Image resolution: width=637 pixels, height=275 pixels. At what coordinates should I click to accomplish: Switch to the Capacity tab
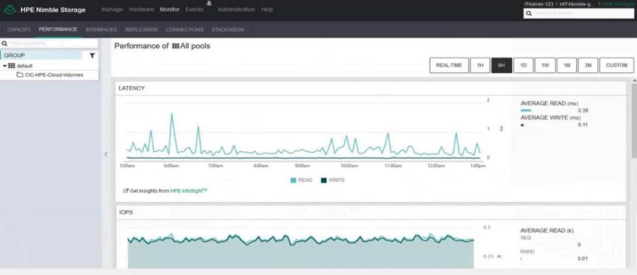19,29
